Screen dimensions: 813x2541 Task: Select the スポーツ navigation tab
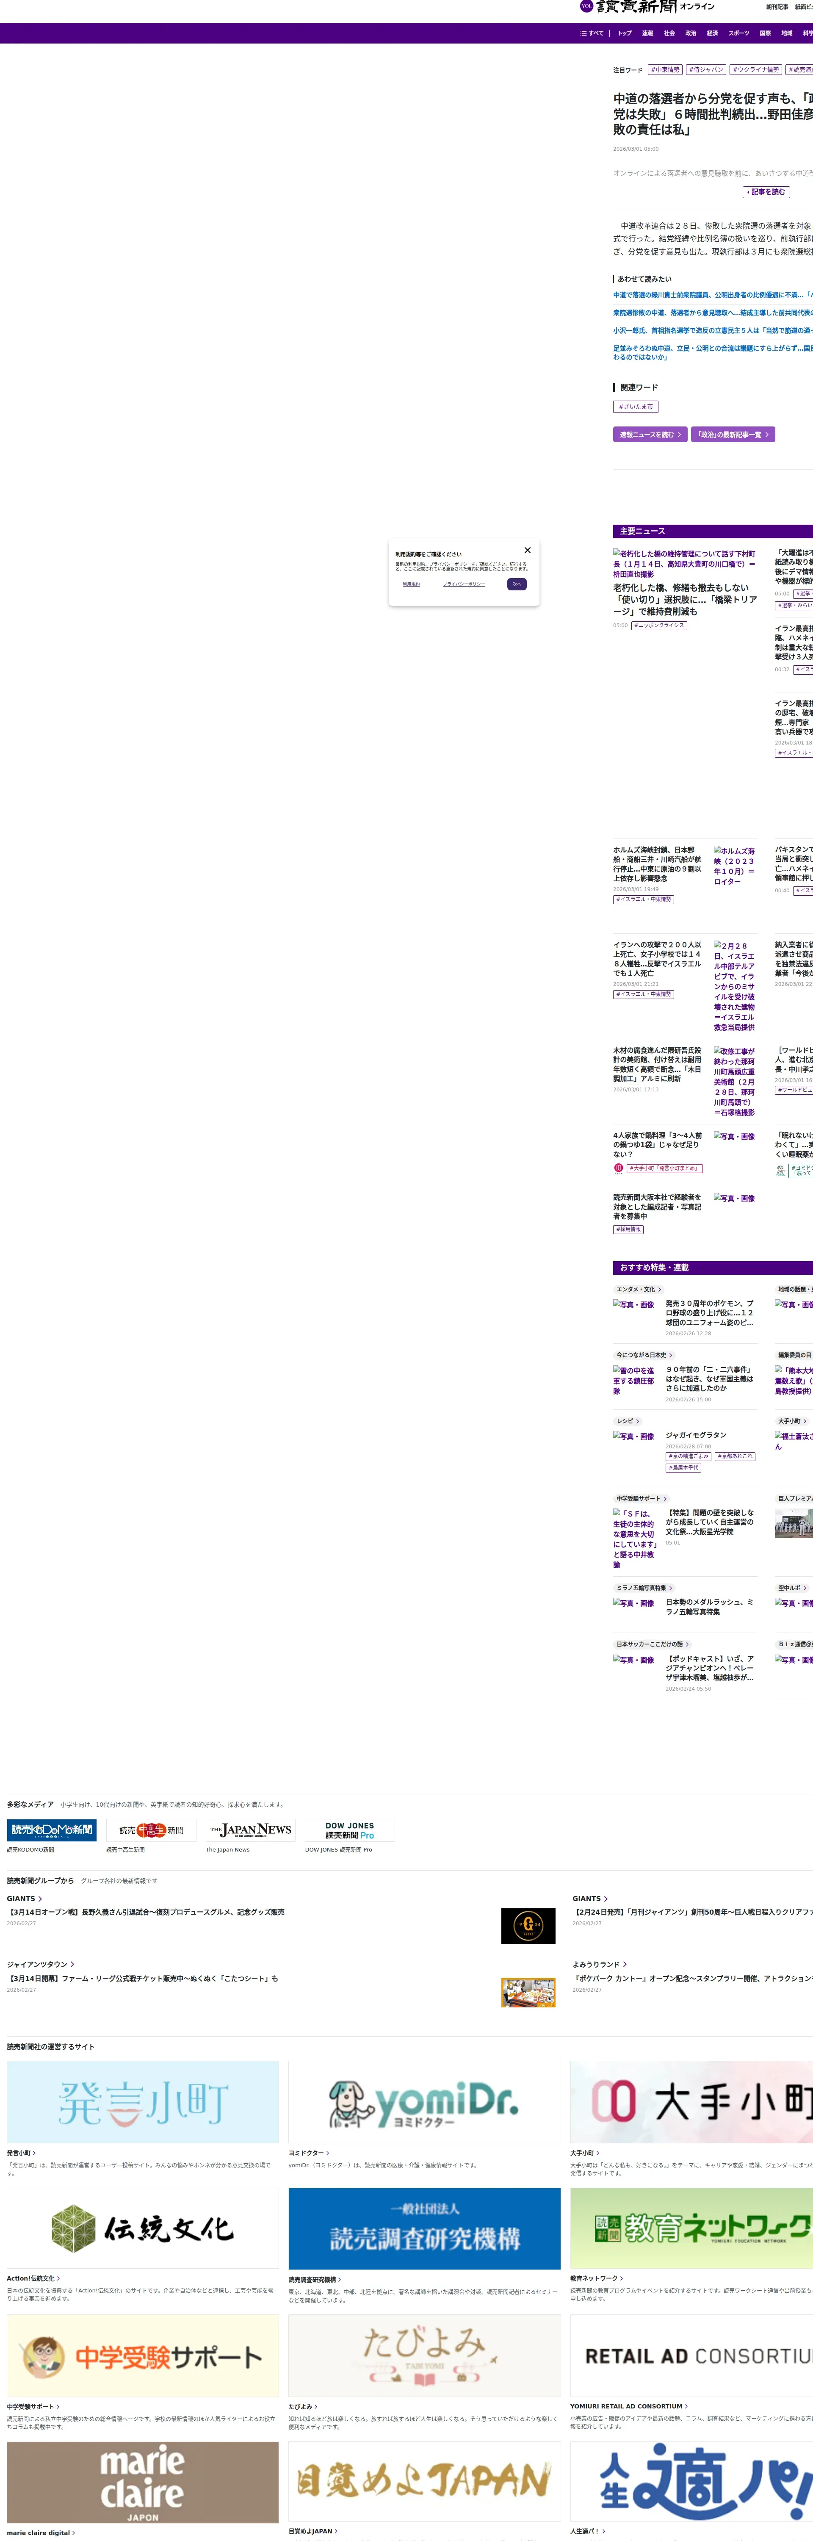pyautogui.click(x=738, y=33)
